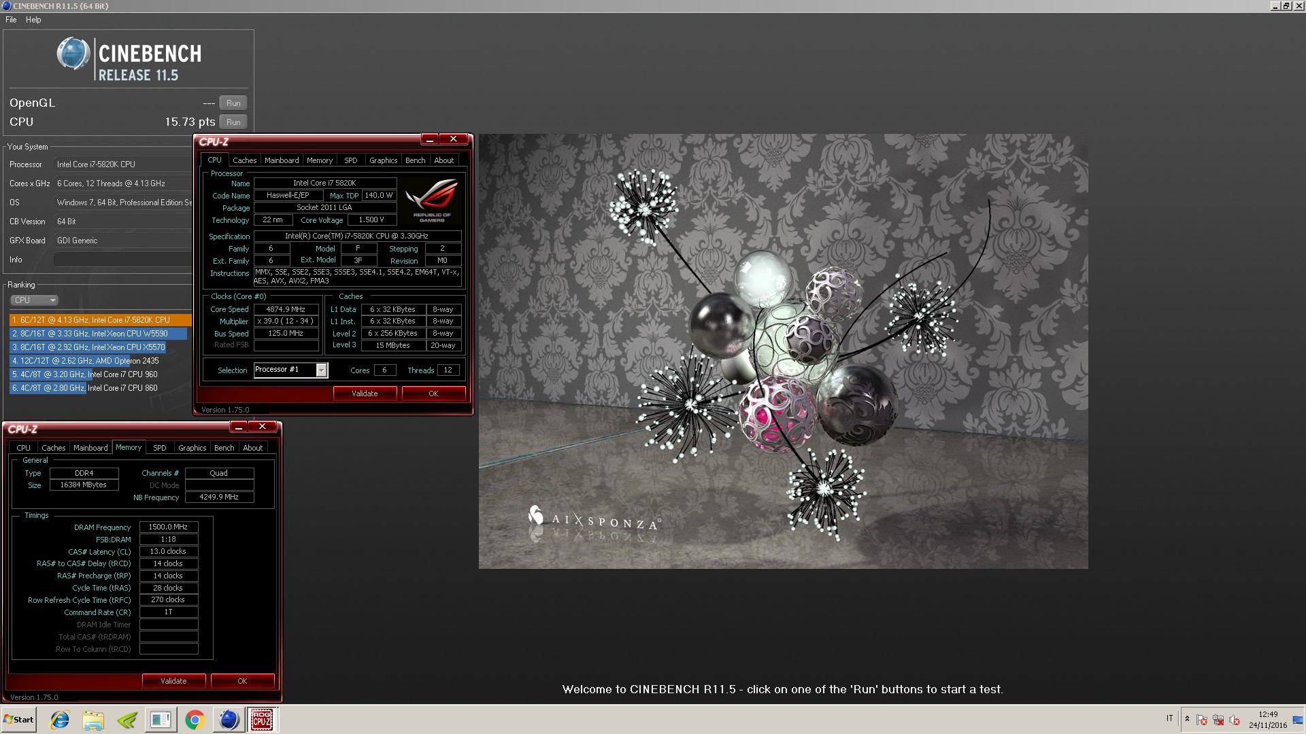The image size is (1306, 734).
Task: Click Validate in the lower CPU-Z window
Action: point(173,681)
